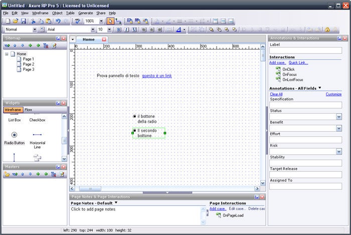Select the Home page tab
The height and width of the screenshot is (235, 351).
point(89,40)
